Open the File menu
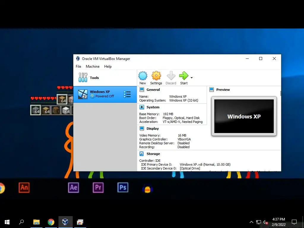 click(x=78, y=66)
